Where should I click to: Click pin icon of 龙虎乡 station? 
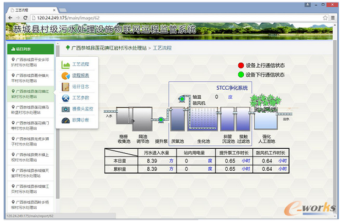13,138
